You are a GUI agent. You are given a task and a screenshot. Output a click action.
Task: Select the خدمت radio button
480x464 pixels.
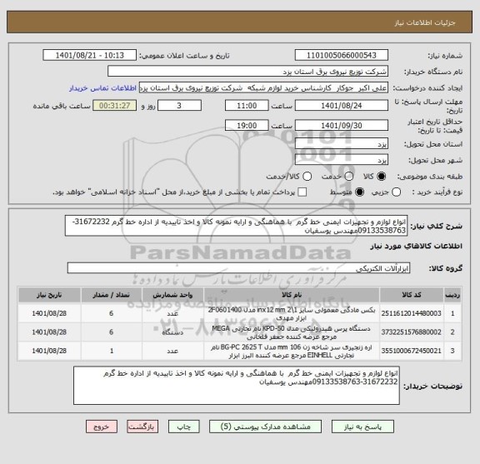[349, 177]
